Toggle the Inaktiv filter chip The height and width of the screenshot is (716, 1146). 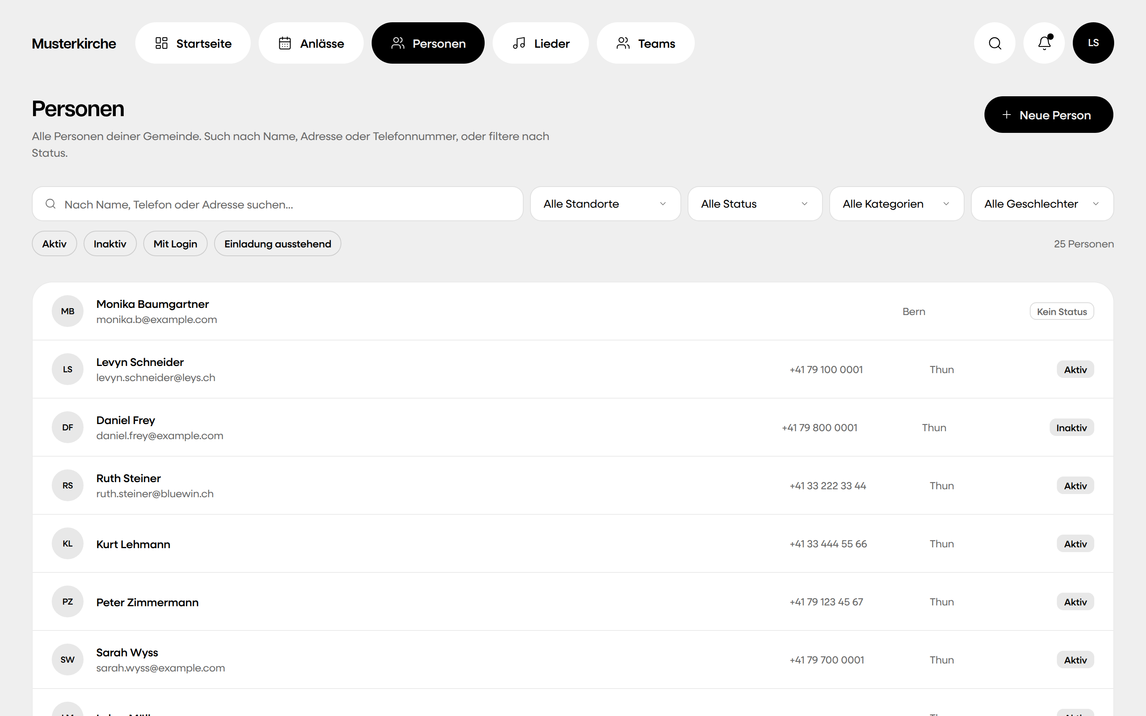tap(110, 243)
